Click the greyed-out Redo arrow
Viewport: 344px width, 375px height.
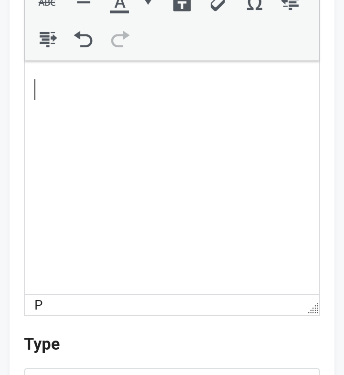[120, 39]
